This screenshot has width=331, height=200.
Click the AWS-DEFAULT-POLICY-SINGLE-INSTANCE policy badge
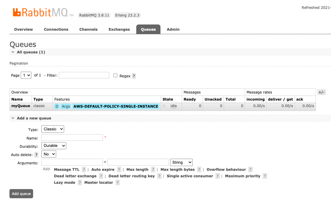click(x=116, y=106)
